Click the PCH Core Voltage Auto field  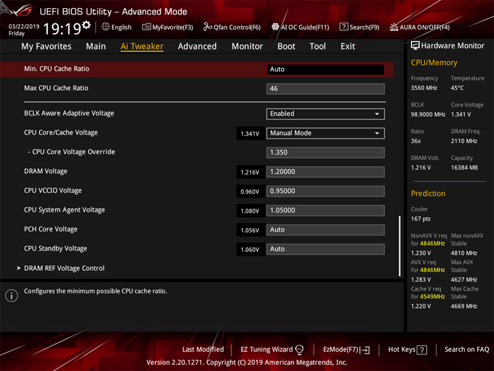pos(325,229)
